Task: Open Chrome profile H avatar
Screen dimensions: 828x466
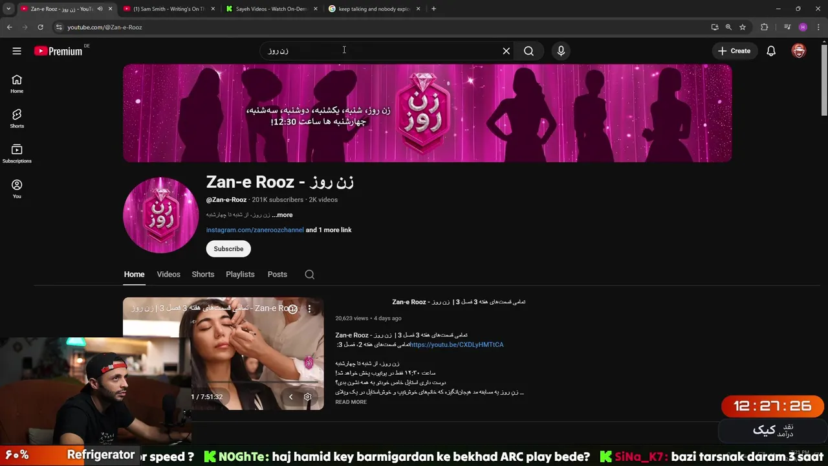Action: click(803, 27)
